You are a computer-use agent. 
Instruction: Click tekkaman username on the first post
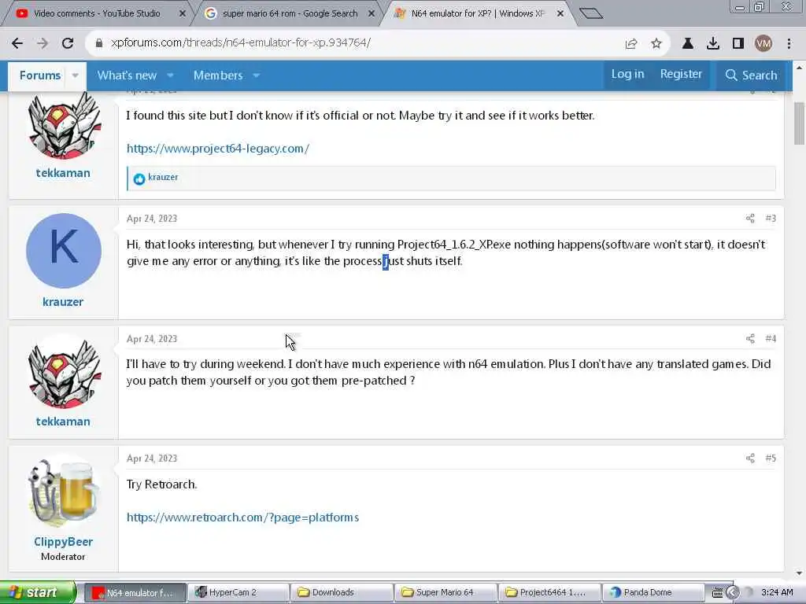pyautogui.click(x=63, y=173)
